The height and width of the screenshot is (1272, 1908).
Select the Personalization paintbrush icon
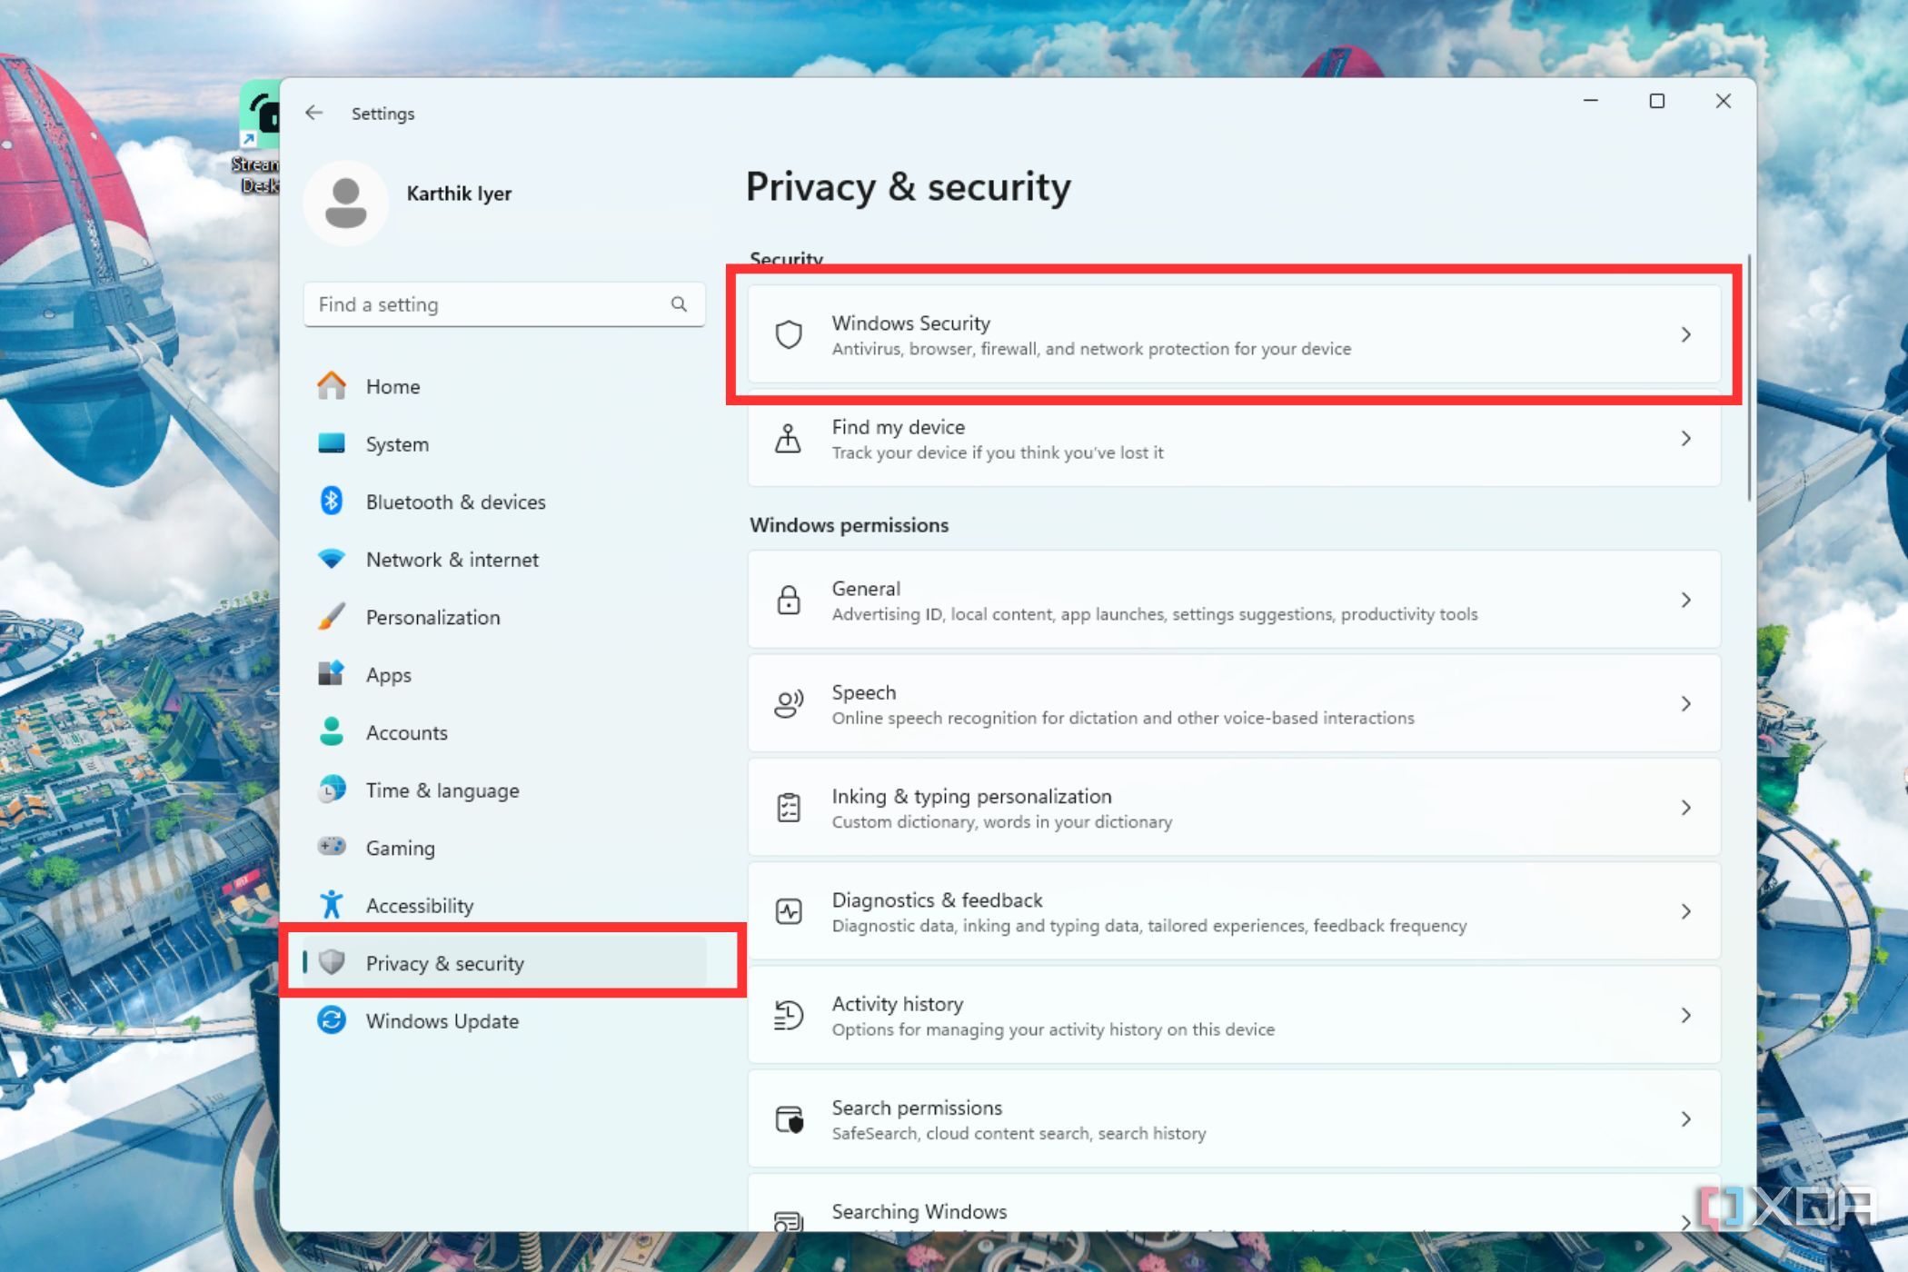click(x=333, y=617)
